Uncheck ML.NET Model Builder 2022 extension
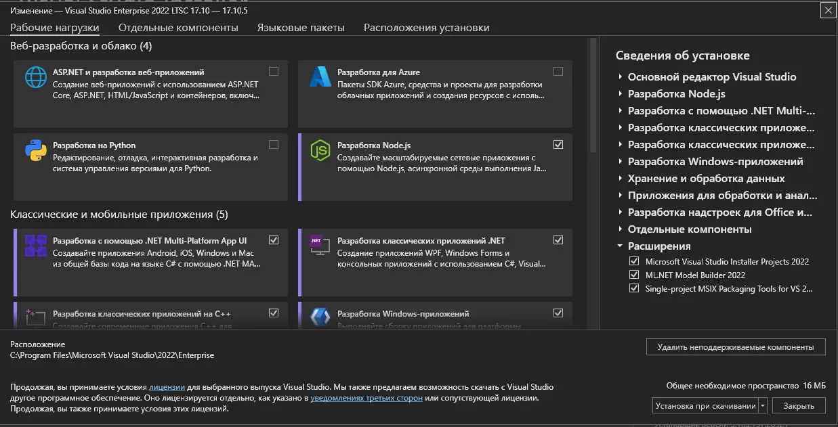Viewport: 838px width, 427px height. click(x=634, y=275)
